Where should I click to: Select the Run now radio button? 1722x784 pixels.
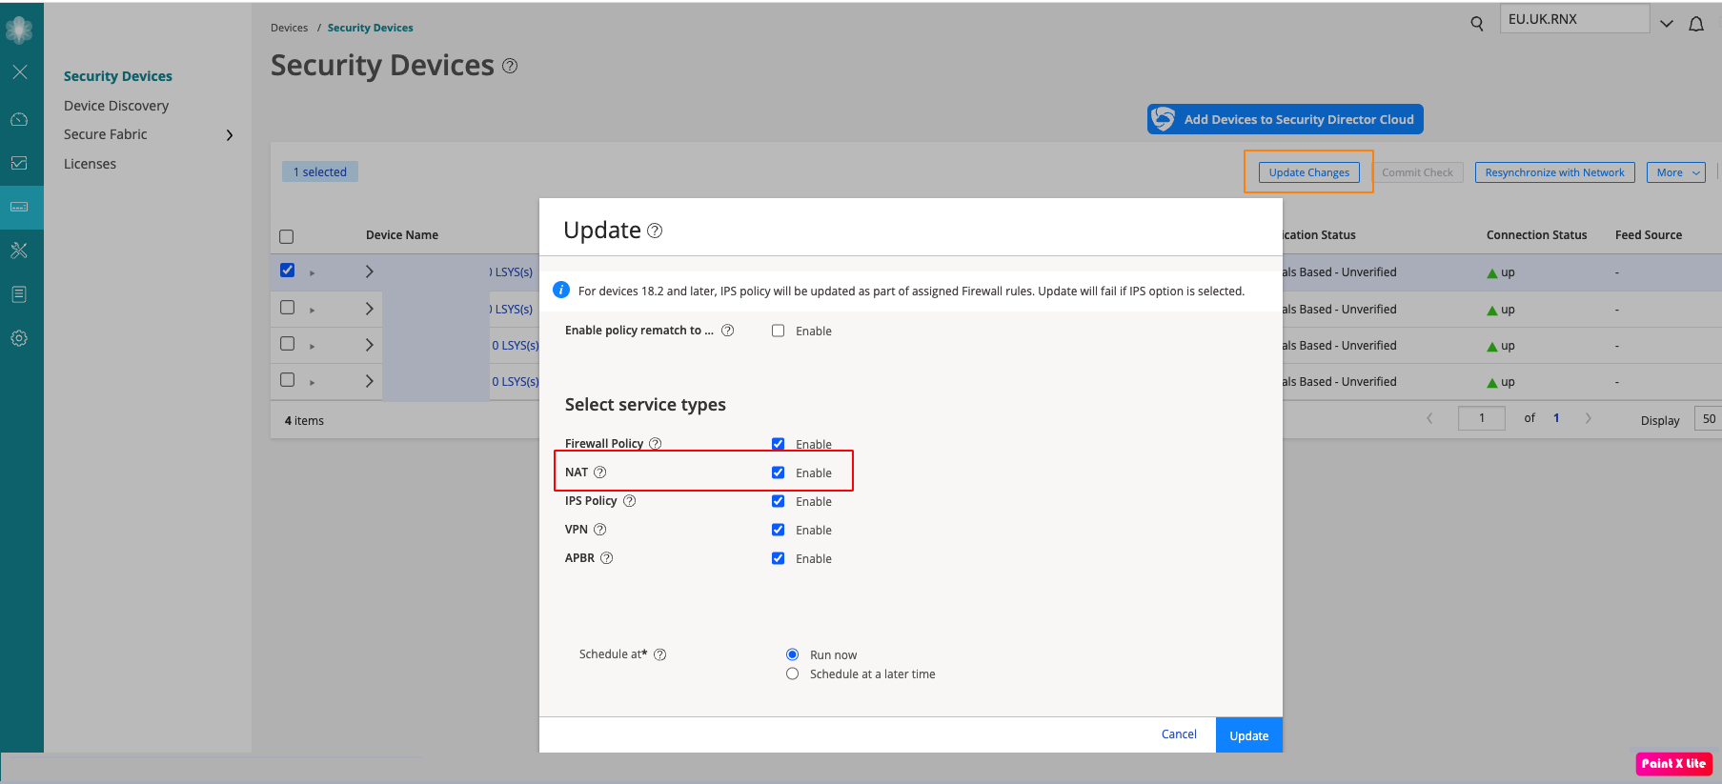(793, 654)
